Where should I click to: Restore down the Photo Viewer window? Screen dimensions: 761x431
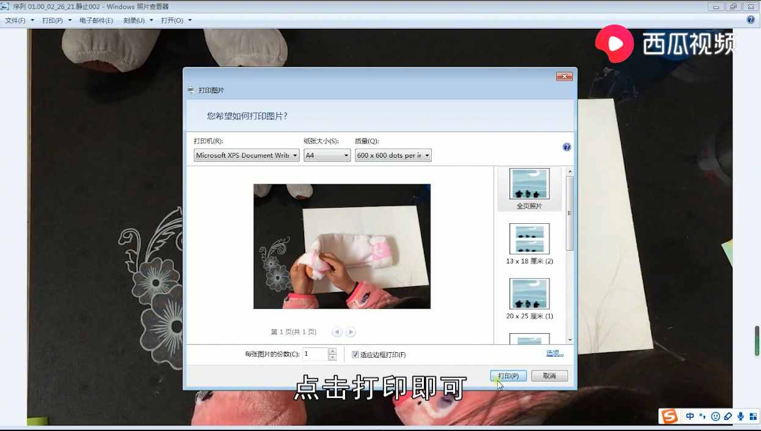click(x=733, y=6)
